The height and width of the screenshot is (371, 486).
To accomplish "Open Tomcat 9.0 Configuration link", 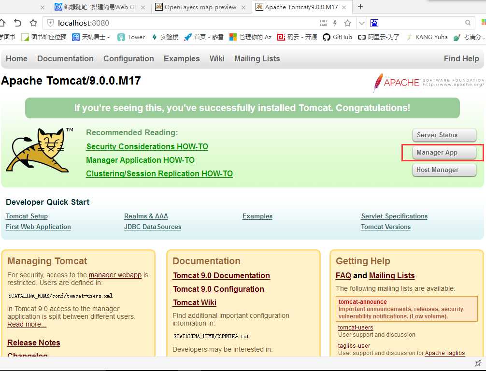I will click(x=218, y=289).
